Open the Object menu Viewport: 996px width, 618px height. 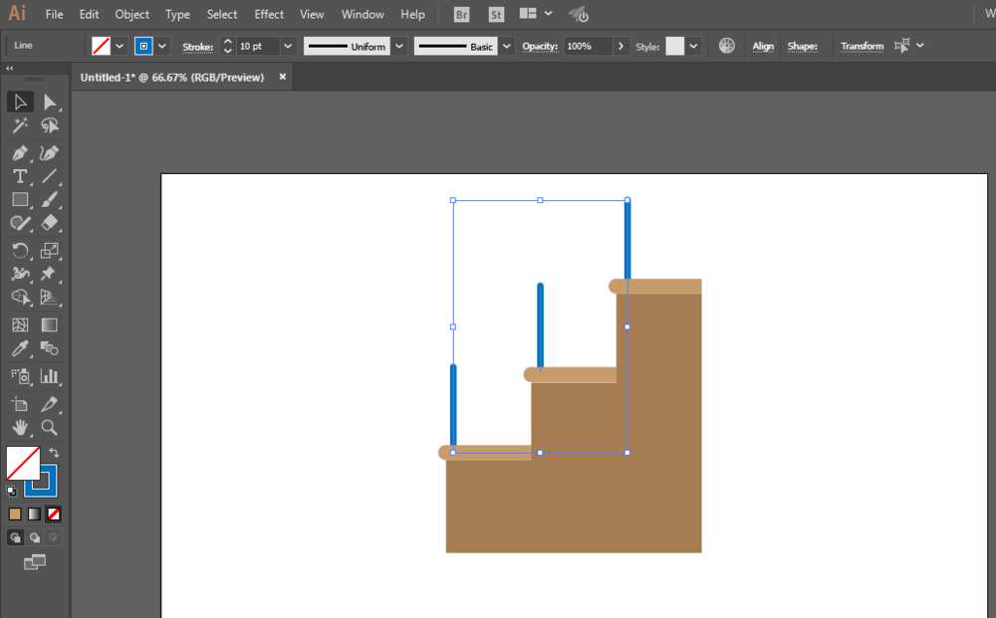click(x=131, y=15)
